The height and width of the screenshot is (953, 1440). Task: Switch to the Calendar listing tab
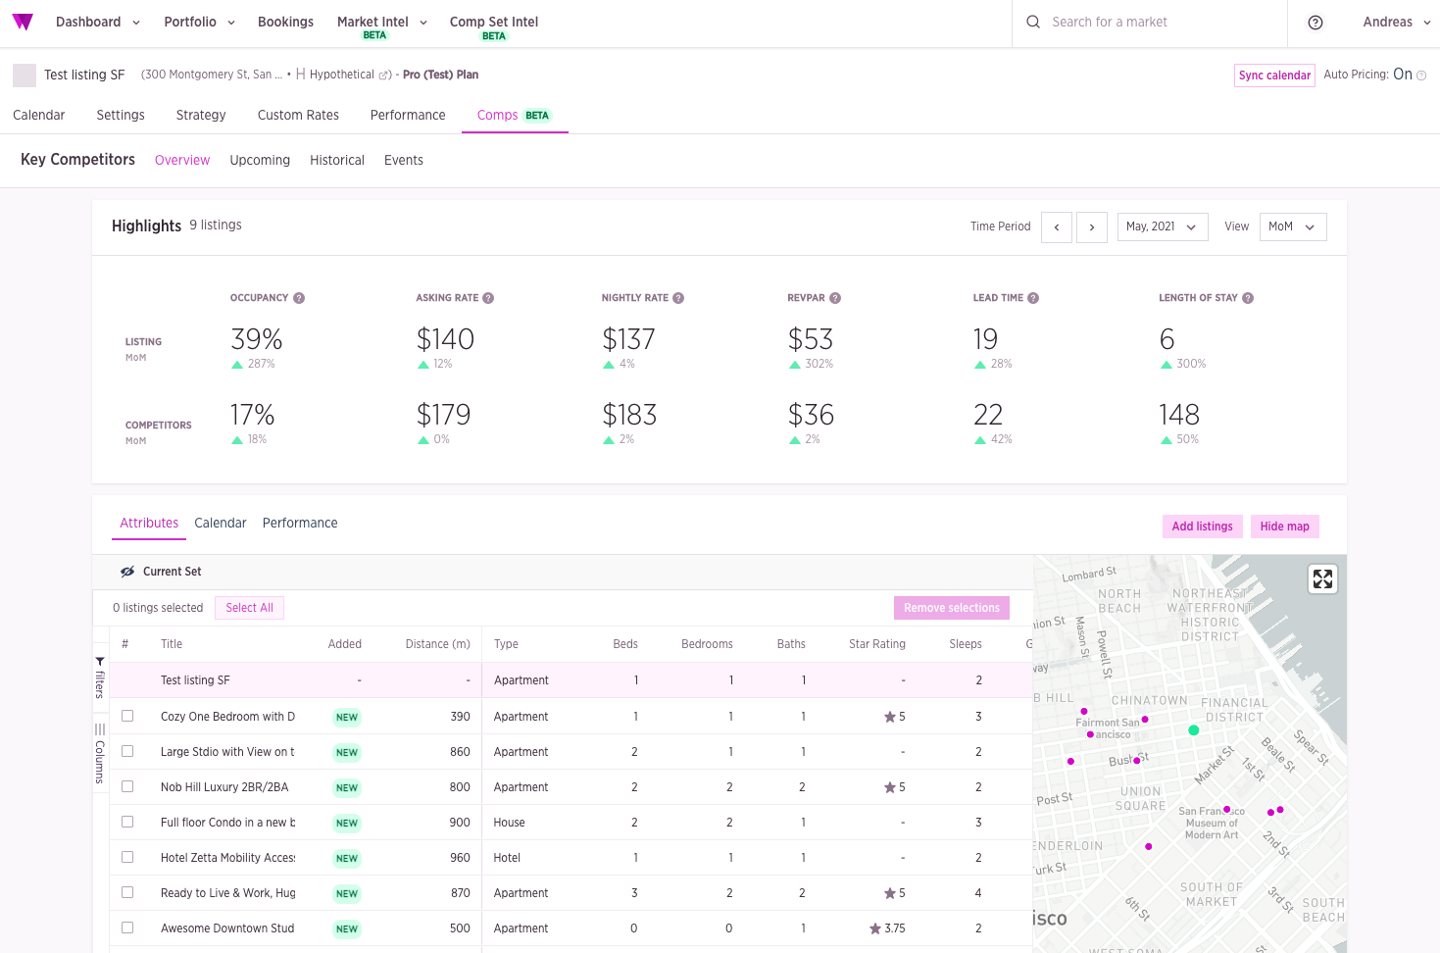coord(39,116)
